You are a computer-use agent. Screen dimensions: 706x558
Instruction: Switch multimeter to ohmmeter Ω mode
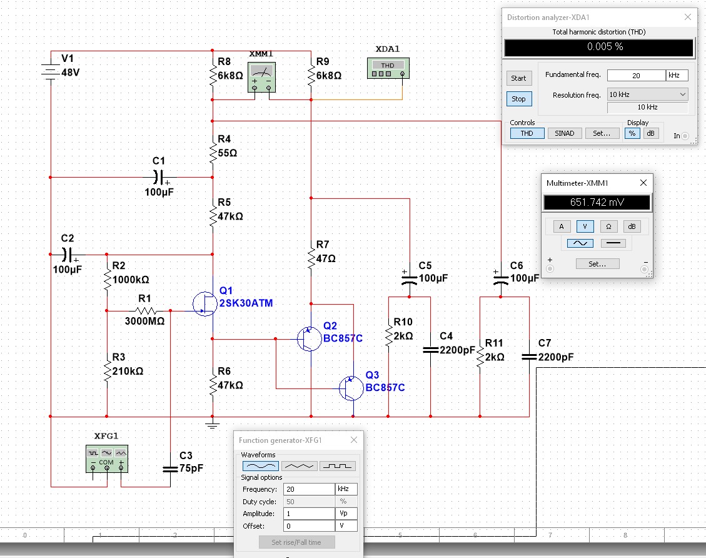(x=610, y=226)
